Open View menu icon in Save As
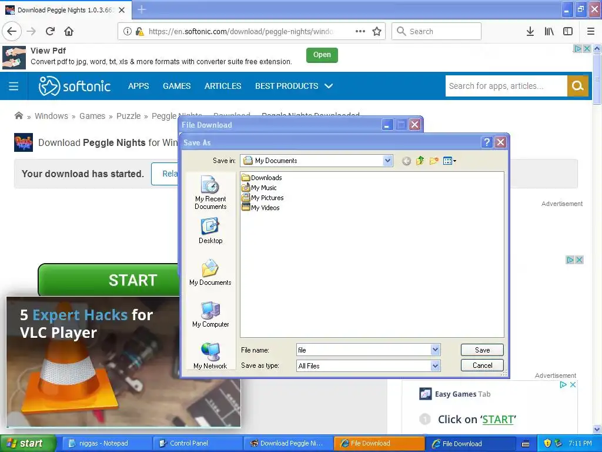The image size is (602, 452). pyautogui.click(x=449, y=161)
